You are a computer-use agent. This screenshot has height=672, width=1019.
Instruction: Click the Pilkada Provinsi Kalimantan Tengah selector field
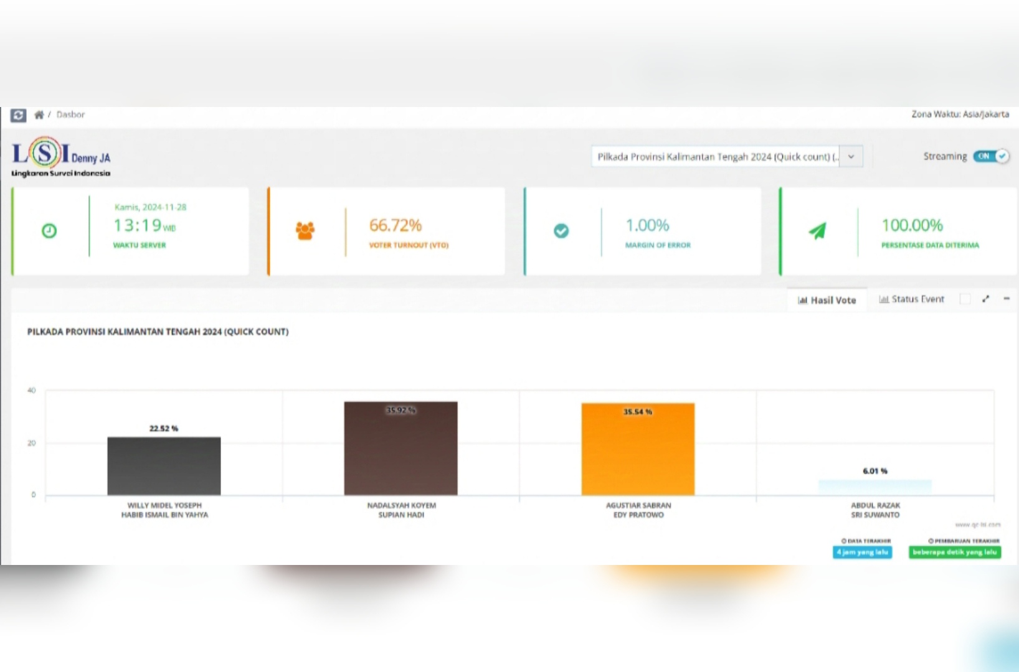[715, 157]
